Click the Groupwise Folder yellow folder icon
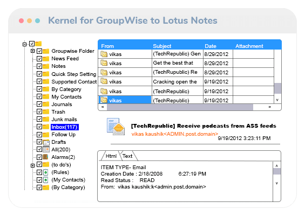This screenshot has width=305, height=216. (x=46, y=51)
